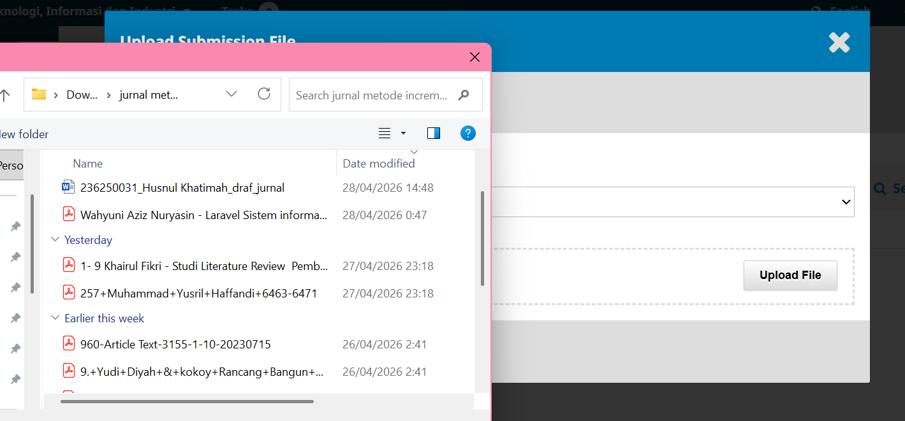Sort files by Name column header
Viewport: 905px width, 421px height.
(x=88, y=164)
